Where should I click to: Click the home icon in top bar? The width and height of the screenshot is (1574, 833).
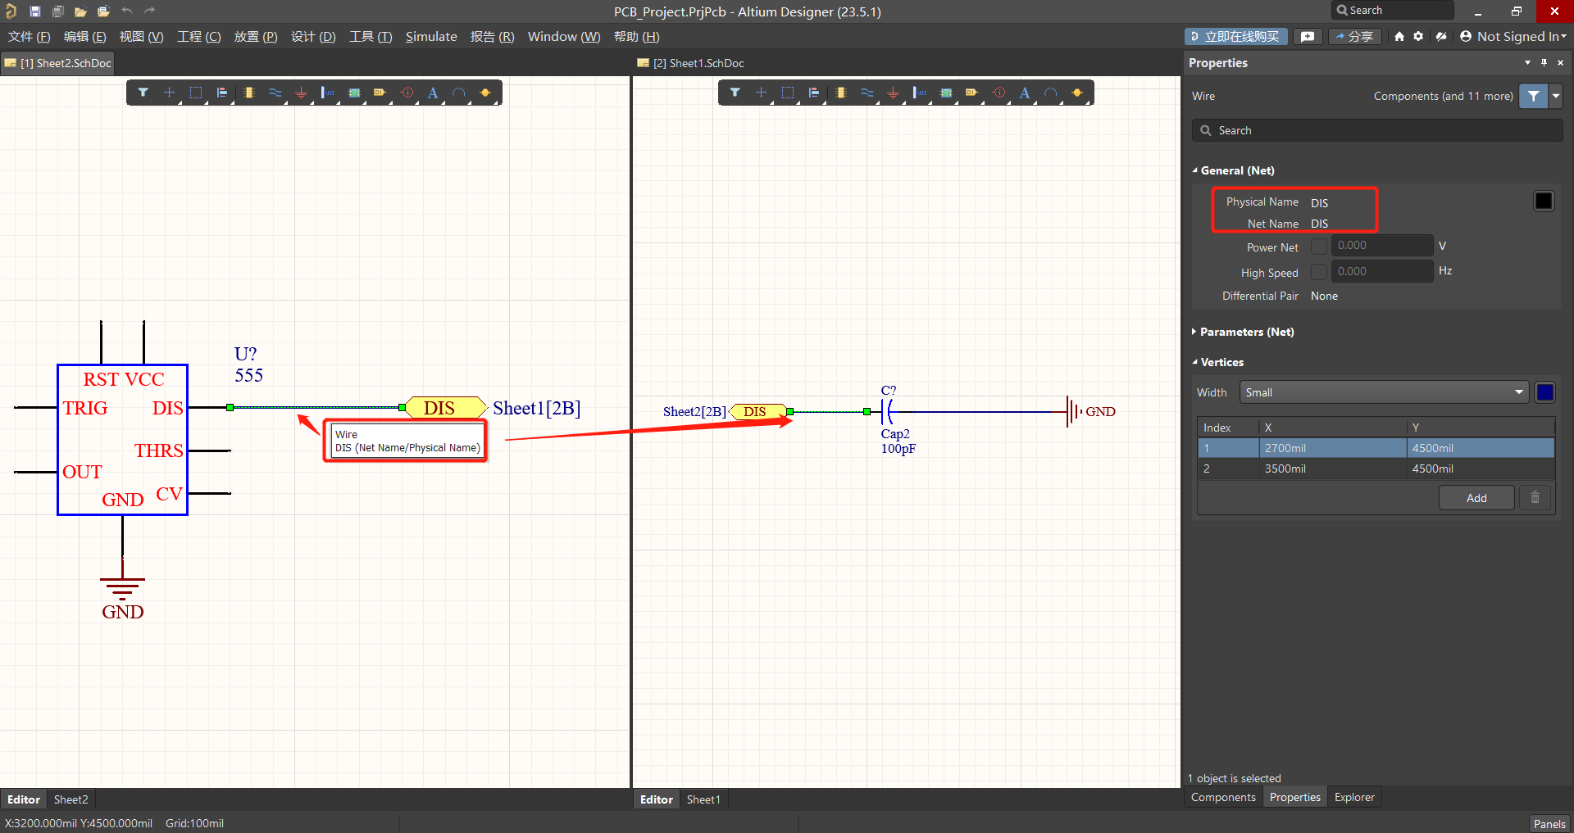pos(1399,36)
